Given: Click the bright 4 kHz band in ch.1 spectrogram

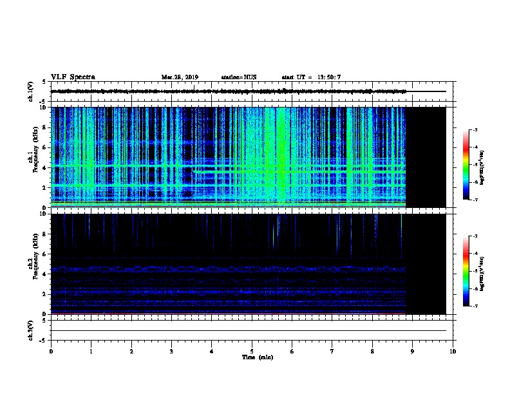Looking at the screenshot, I should (x=229, y=167).
